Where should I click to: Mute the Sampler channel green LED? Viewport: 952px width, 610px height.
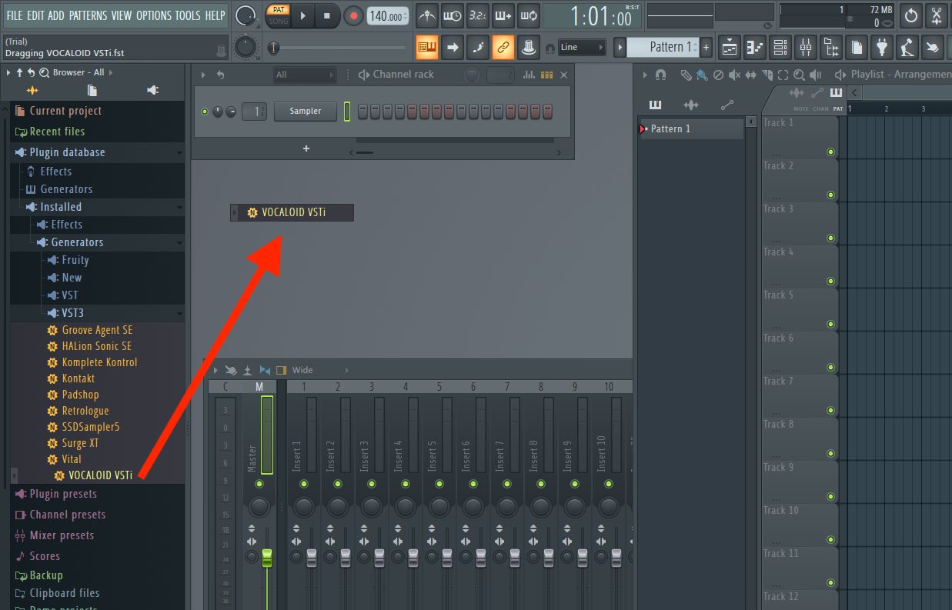[x=205, y=112]
